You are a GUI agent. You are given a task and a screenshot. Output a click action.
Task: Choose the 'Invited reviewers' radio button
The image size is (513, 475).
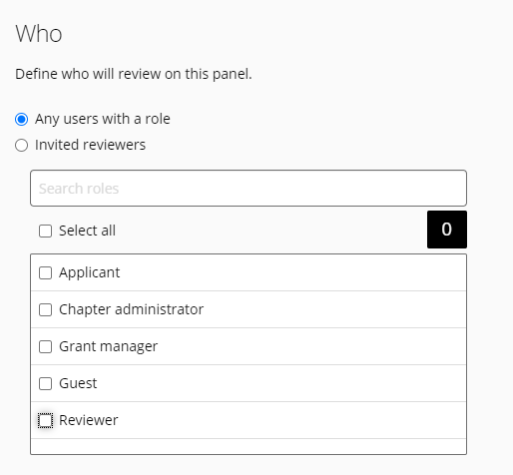point(22,145)
